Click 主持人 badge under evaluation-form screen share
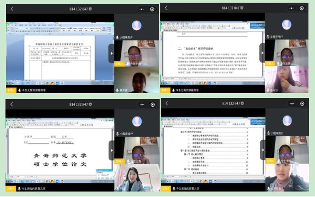Screen dimensions: 315x197 [x=11, y=90]
